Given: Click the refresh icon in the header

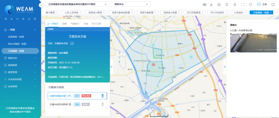Looking at the screenshot, I should (250, 4).
